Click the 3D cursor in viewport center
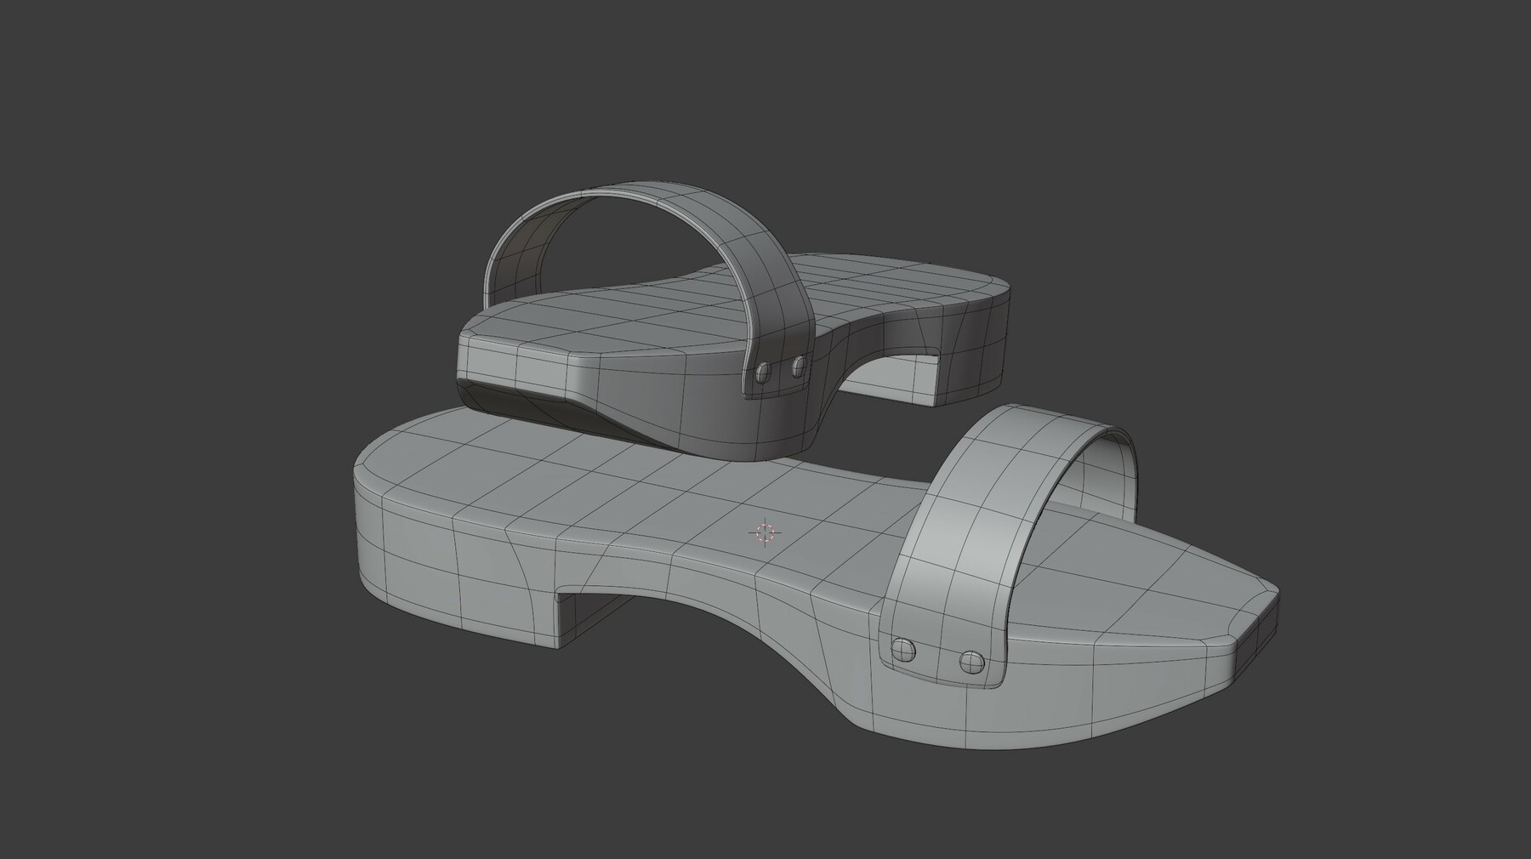 766,532
